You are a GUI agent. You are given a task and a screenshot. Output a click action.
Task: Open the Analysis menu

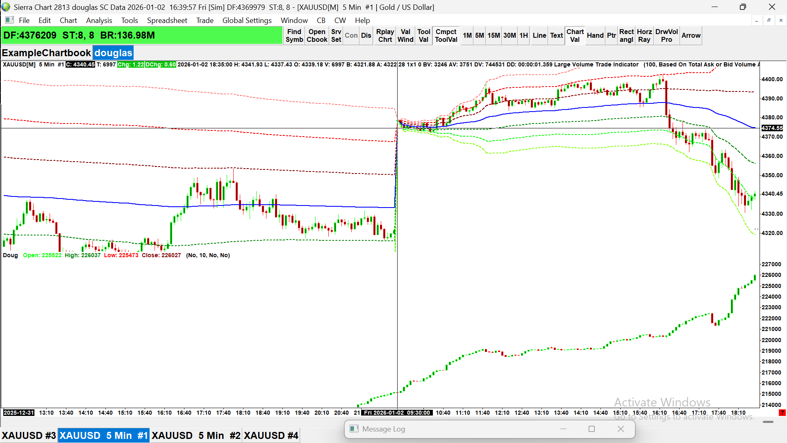tap(99, 21)
